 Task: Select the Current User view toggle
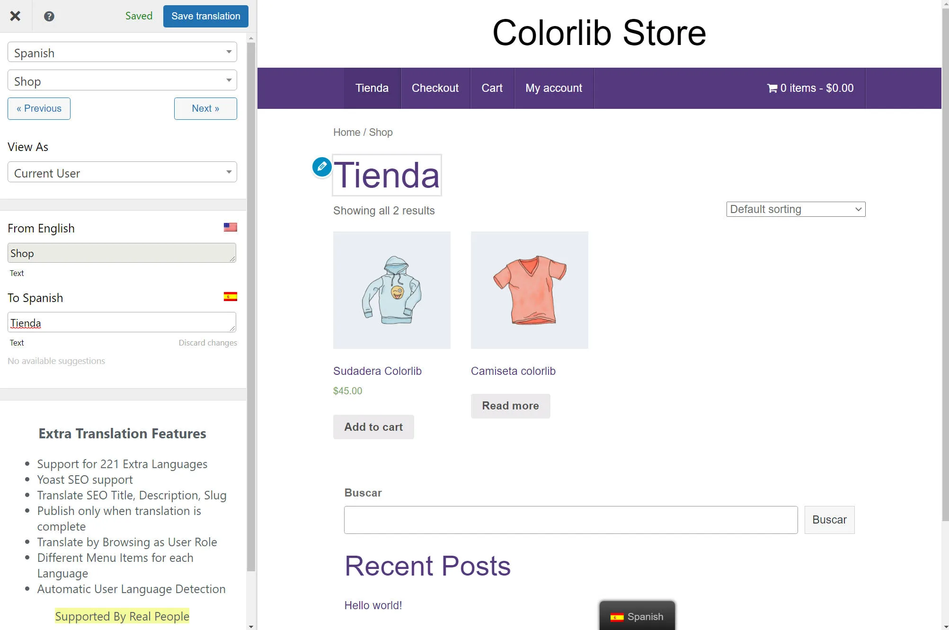122,173
